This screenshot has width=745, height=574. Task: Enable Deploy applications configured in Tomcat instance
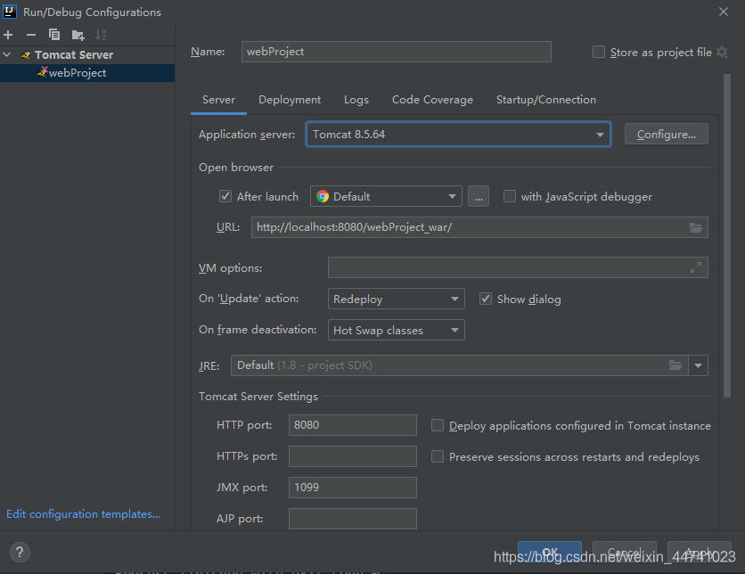pyautogui.click(x=438, y=425)
